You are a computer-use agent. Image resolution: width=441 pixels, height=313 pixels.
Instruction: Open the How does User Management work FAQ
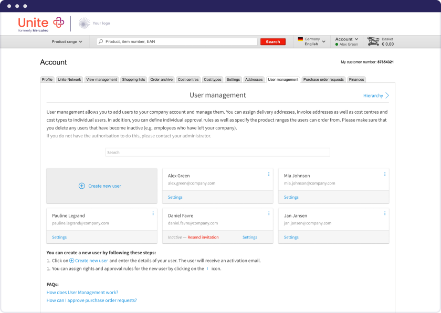tap(82, 293)
